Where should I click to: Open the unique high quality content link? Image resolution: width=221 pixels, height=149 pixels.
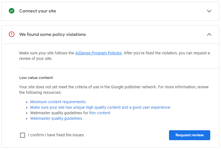[x=100, y=107]
